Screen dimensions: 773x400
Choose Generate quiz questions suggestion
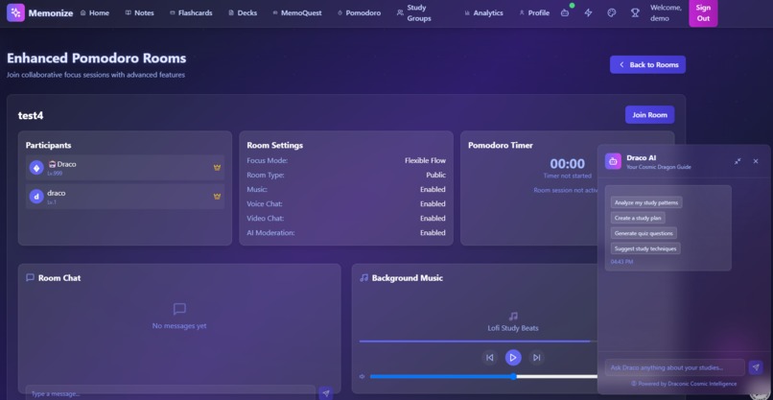pos(644,233)
